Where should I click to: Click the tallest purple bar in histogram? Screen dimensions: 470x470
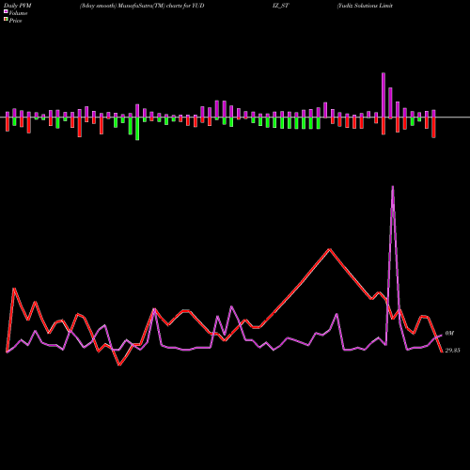click(x=384, y=95)
